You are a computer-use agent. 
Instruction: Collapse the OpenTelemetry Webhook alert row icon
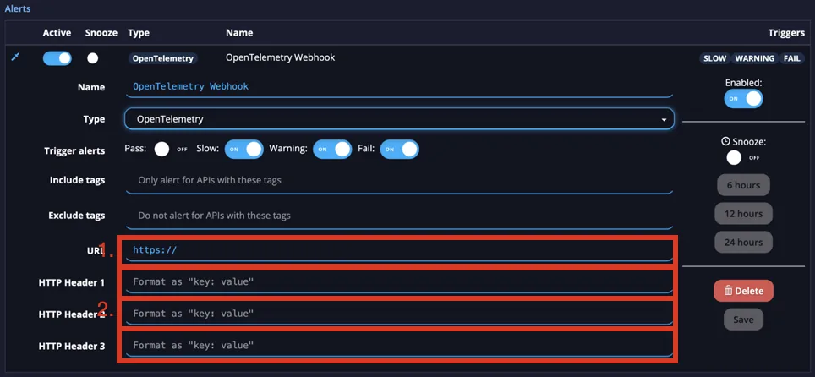[15, 57]
